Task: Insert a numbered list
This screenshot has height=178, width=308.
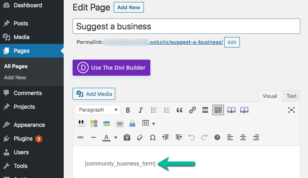Action: tap(166, 110)
